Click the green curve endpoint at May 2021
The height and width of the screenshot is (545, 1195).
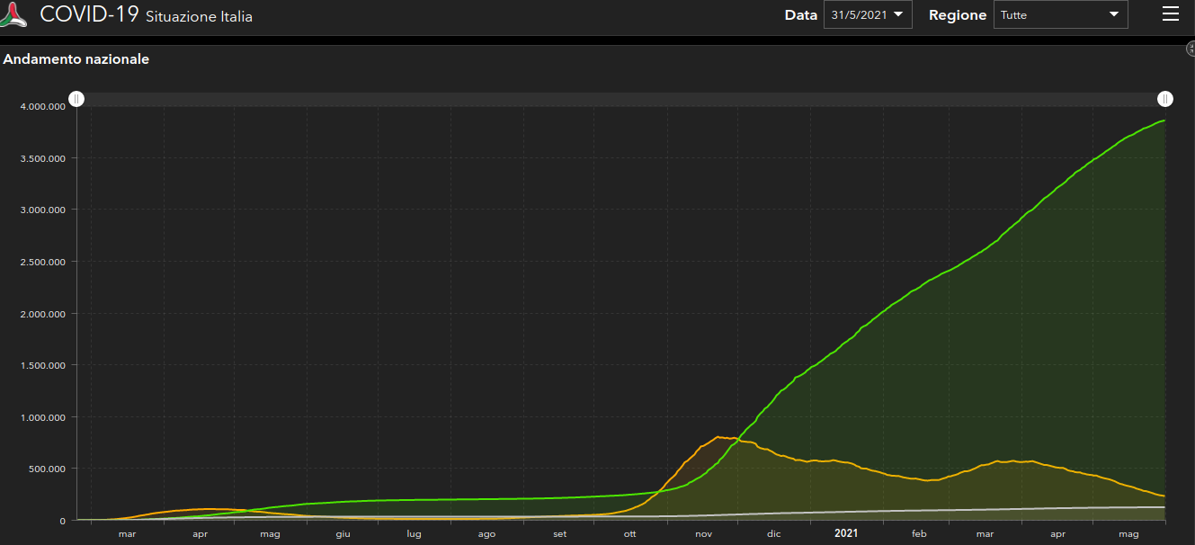[x=1164, y=121]
